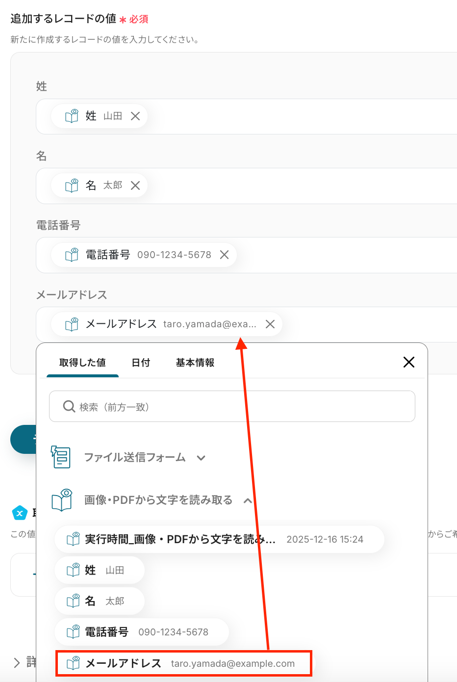
Task: Switch to the 取得した値 tab
Action: 82,363
